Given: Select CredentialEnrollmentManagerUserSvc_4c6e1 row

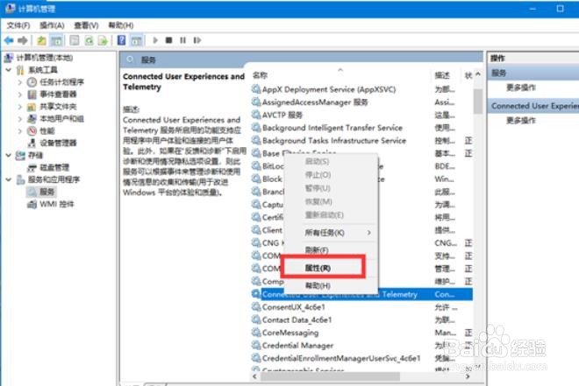Looking at the screenshot, I should click(x=341, y=358).
